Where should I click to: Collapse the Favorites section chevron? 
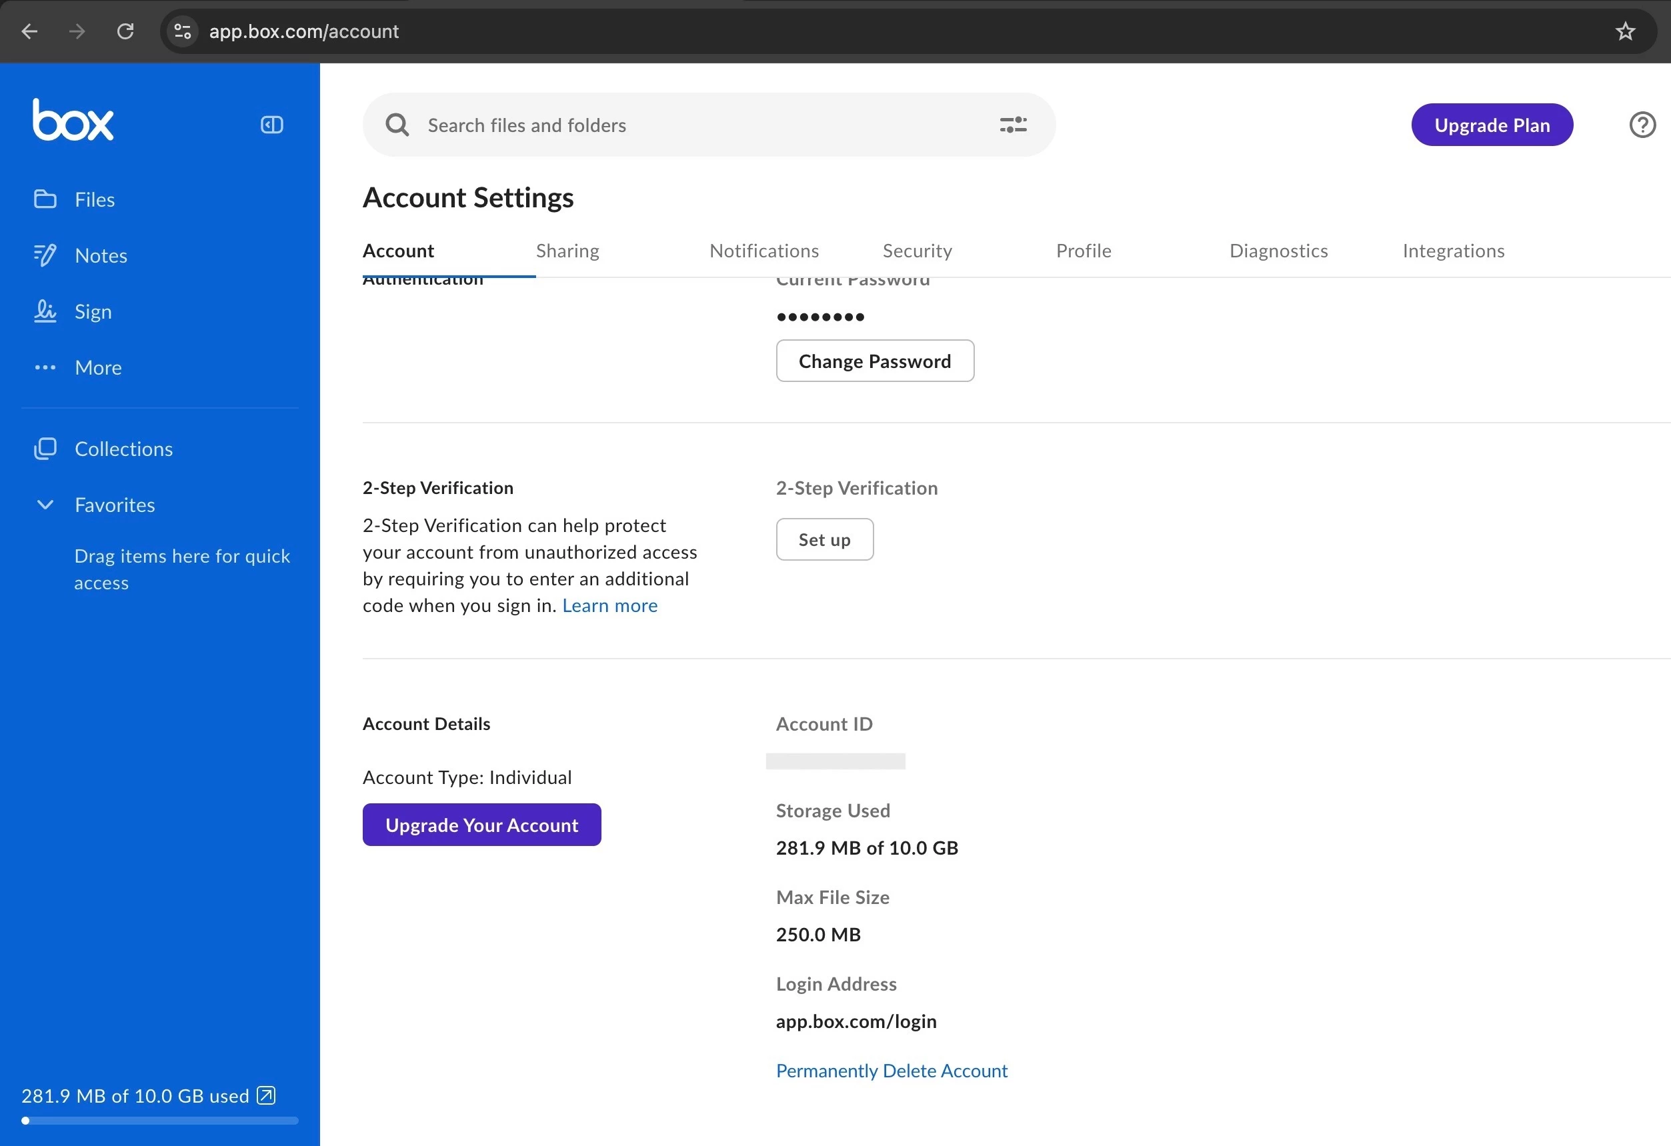pos(45,505)
